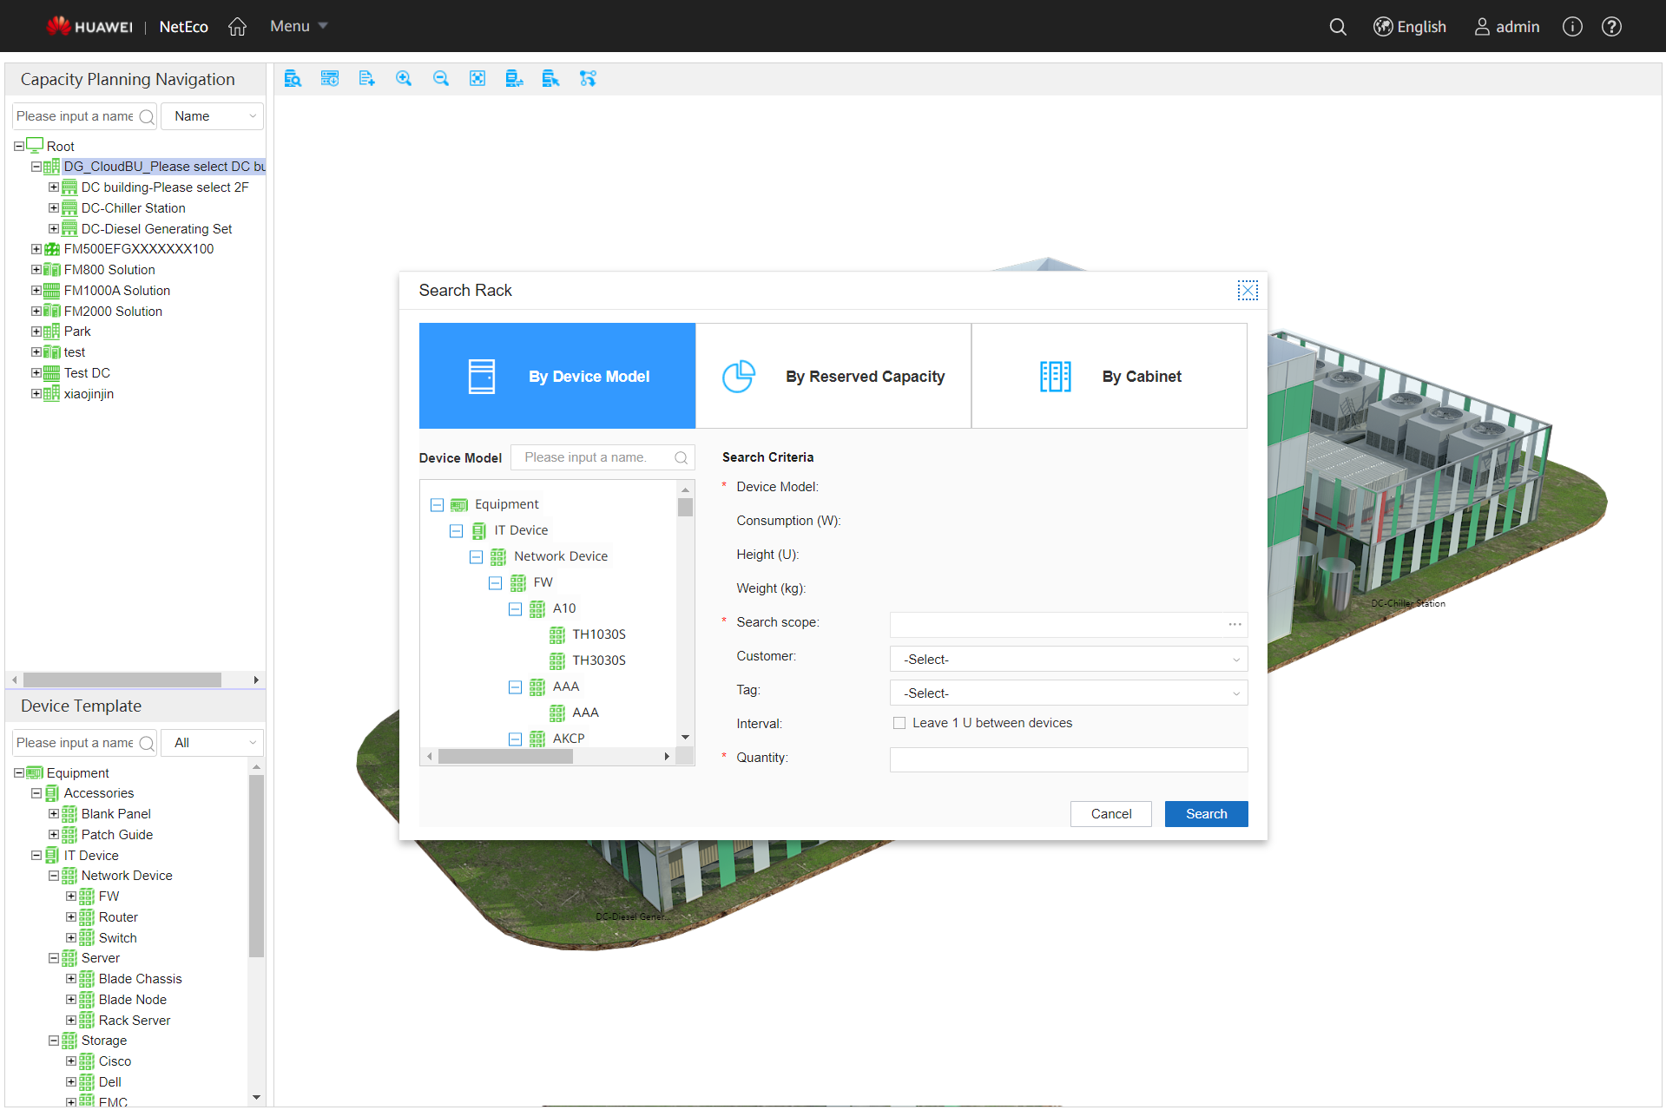The height and width of the screenshot is (1110, 1666).
Task: Click the zoom out magnifier icon
Action: (x=441, y=79)
